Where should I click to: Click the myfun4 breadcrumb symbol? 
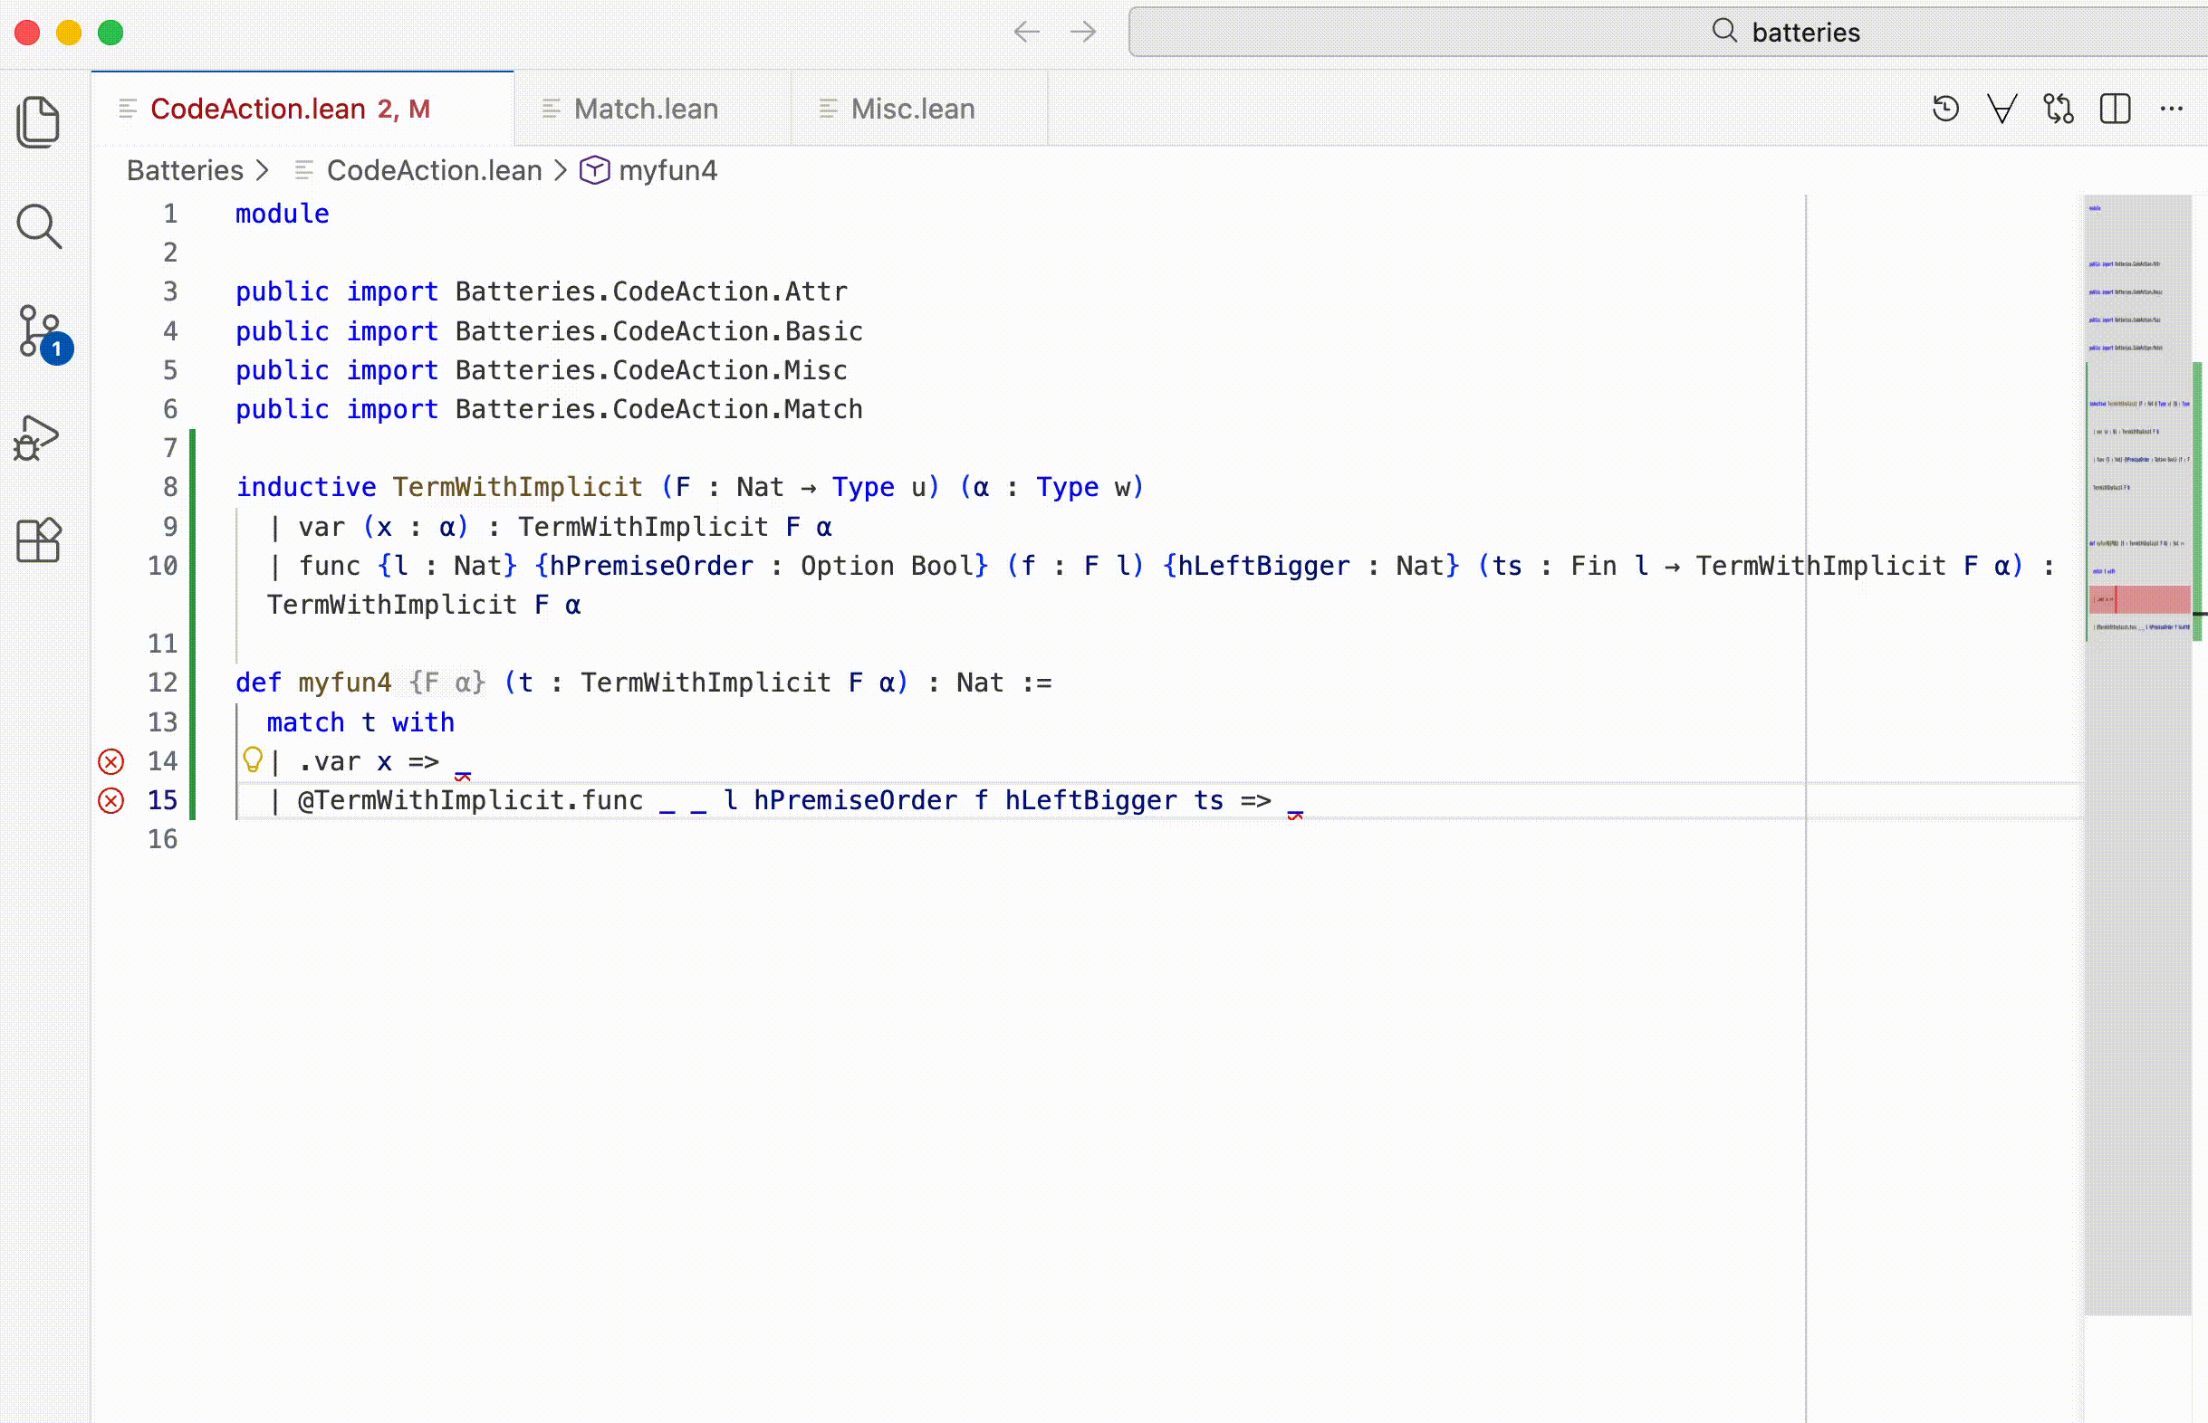coord(667,171)
